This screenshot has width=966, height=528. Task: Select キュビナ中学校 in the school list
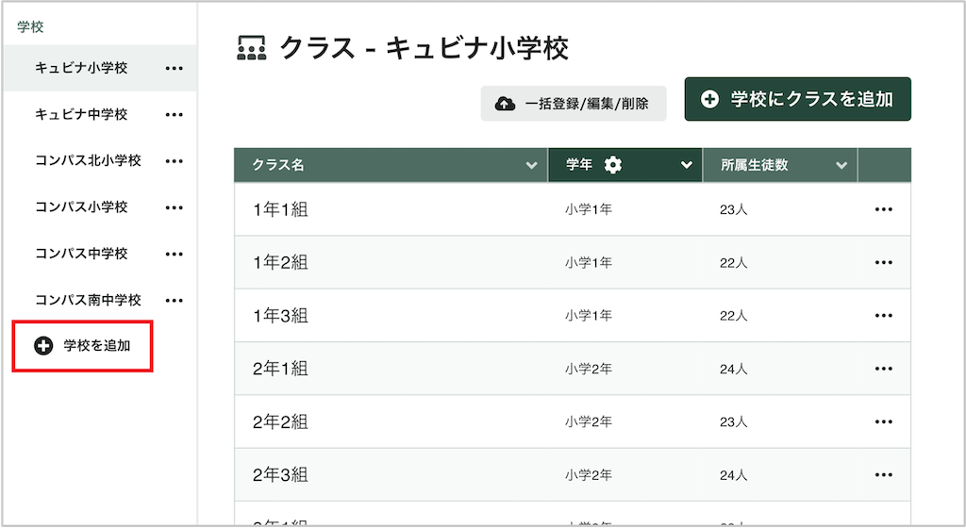pos(81,114)
